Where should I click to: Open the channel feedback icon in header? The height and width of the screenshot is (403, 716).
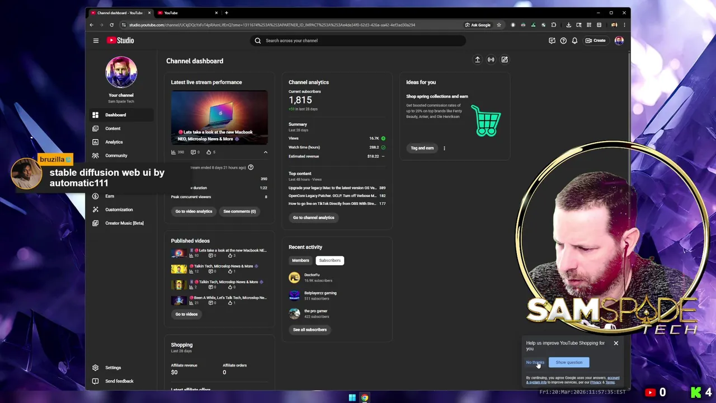[552, 40]
